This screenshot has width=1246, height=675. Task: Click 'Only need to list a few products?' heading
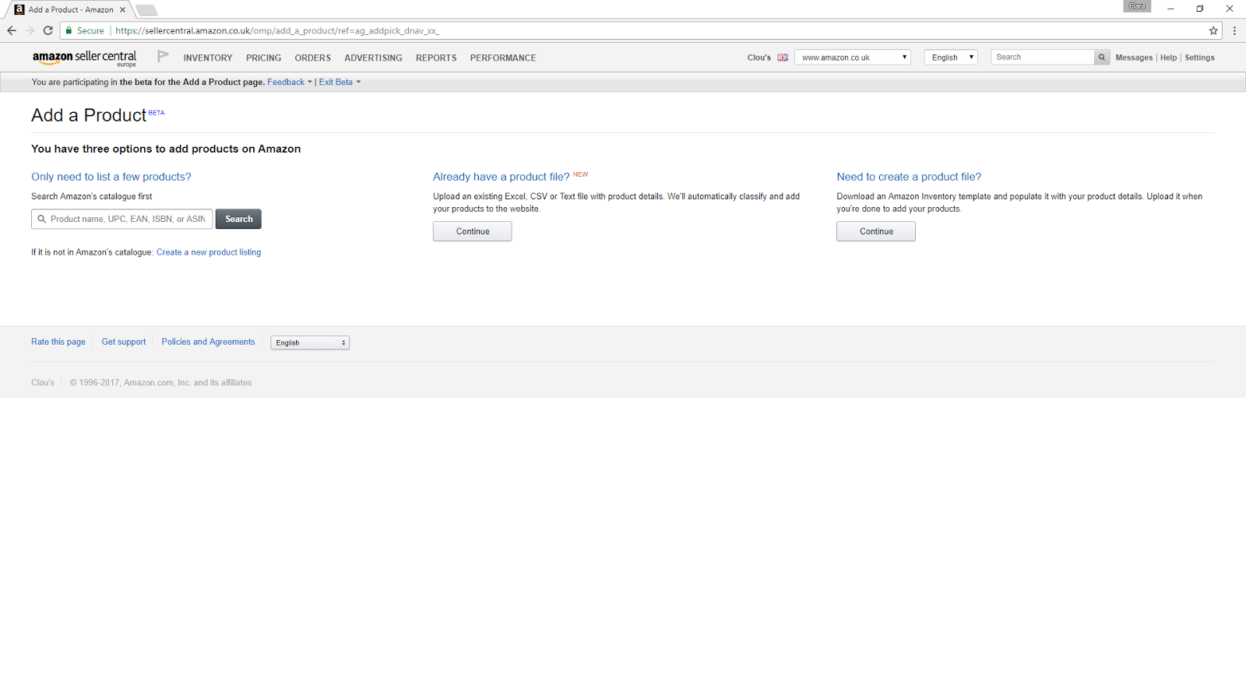(111, 177)
